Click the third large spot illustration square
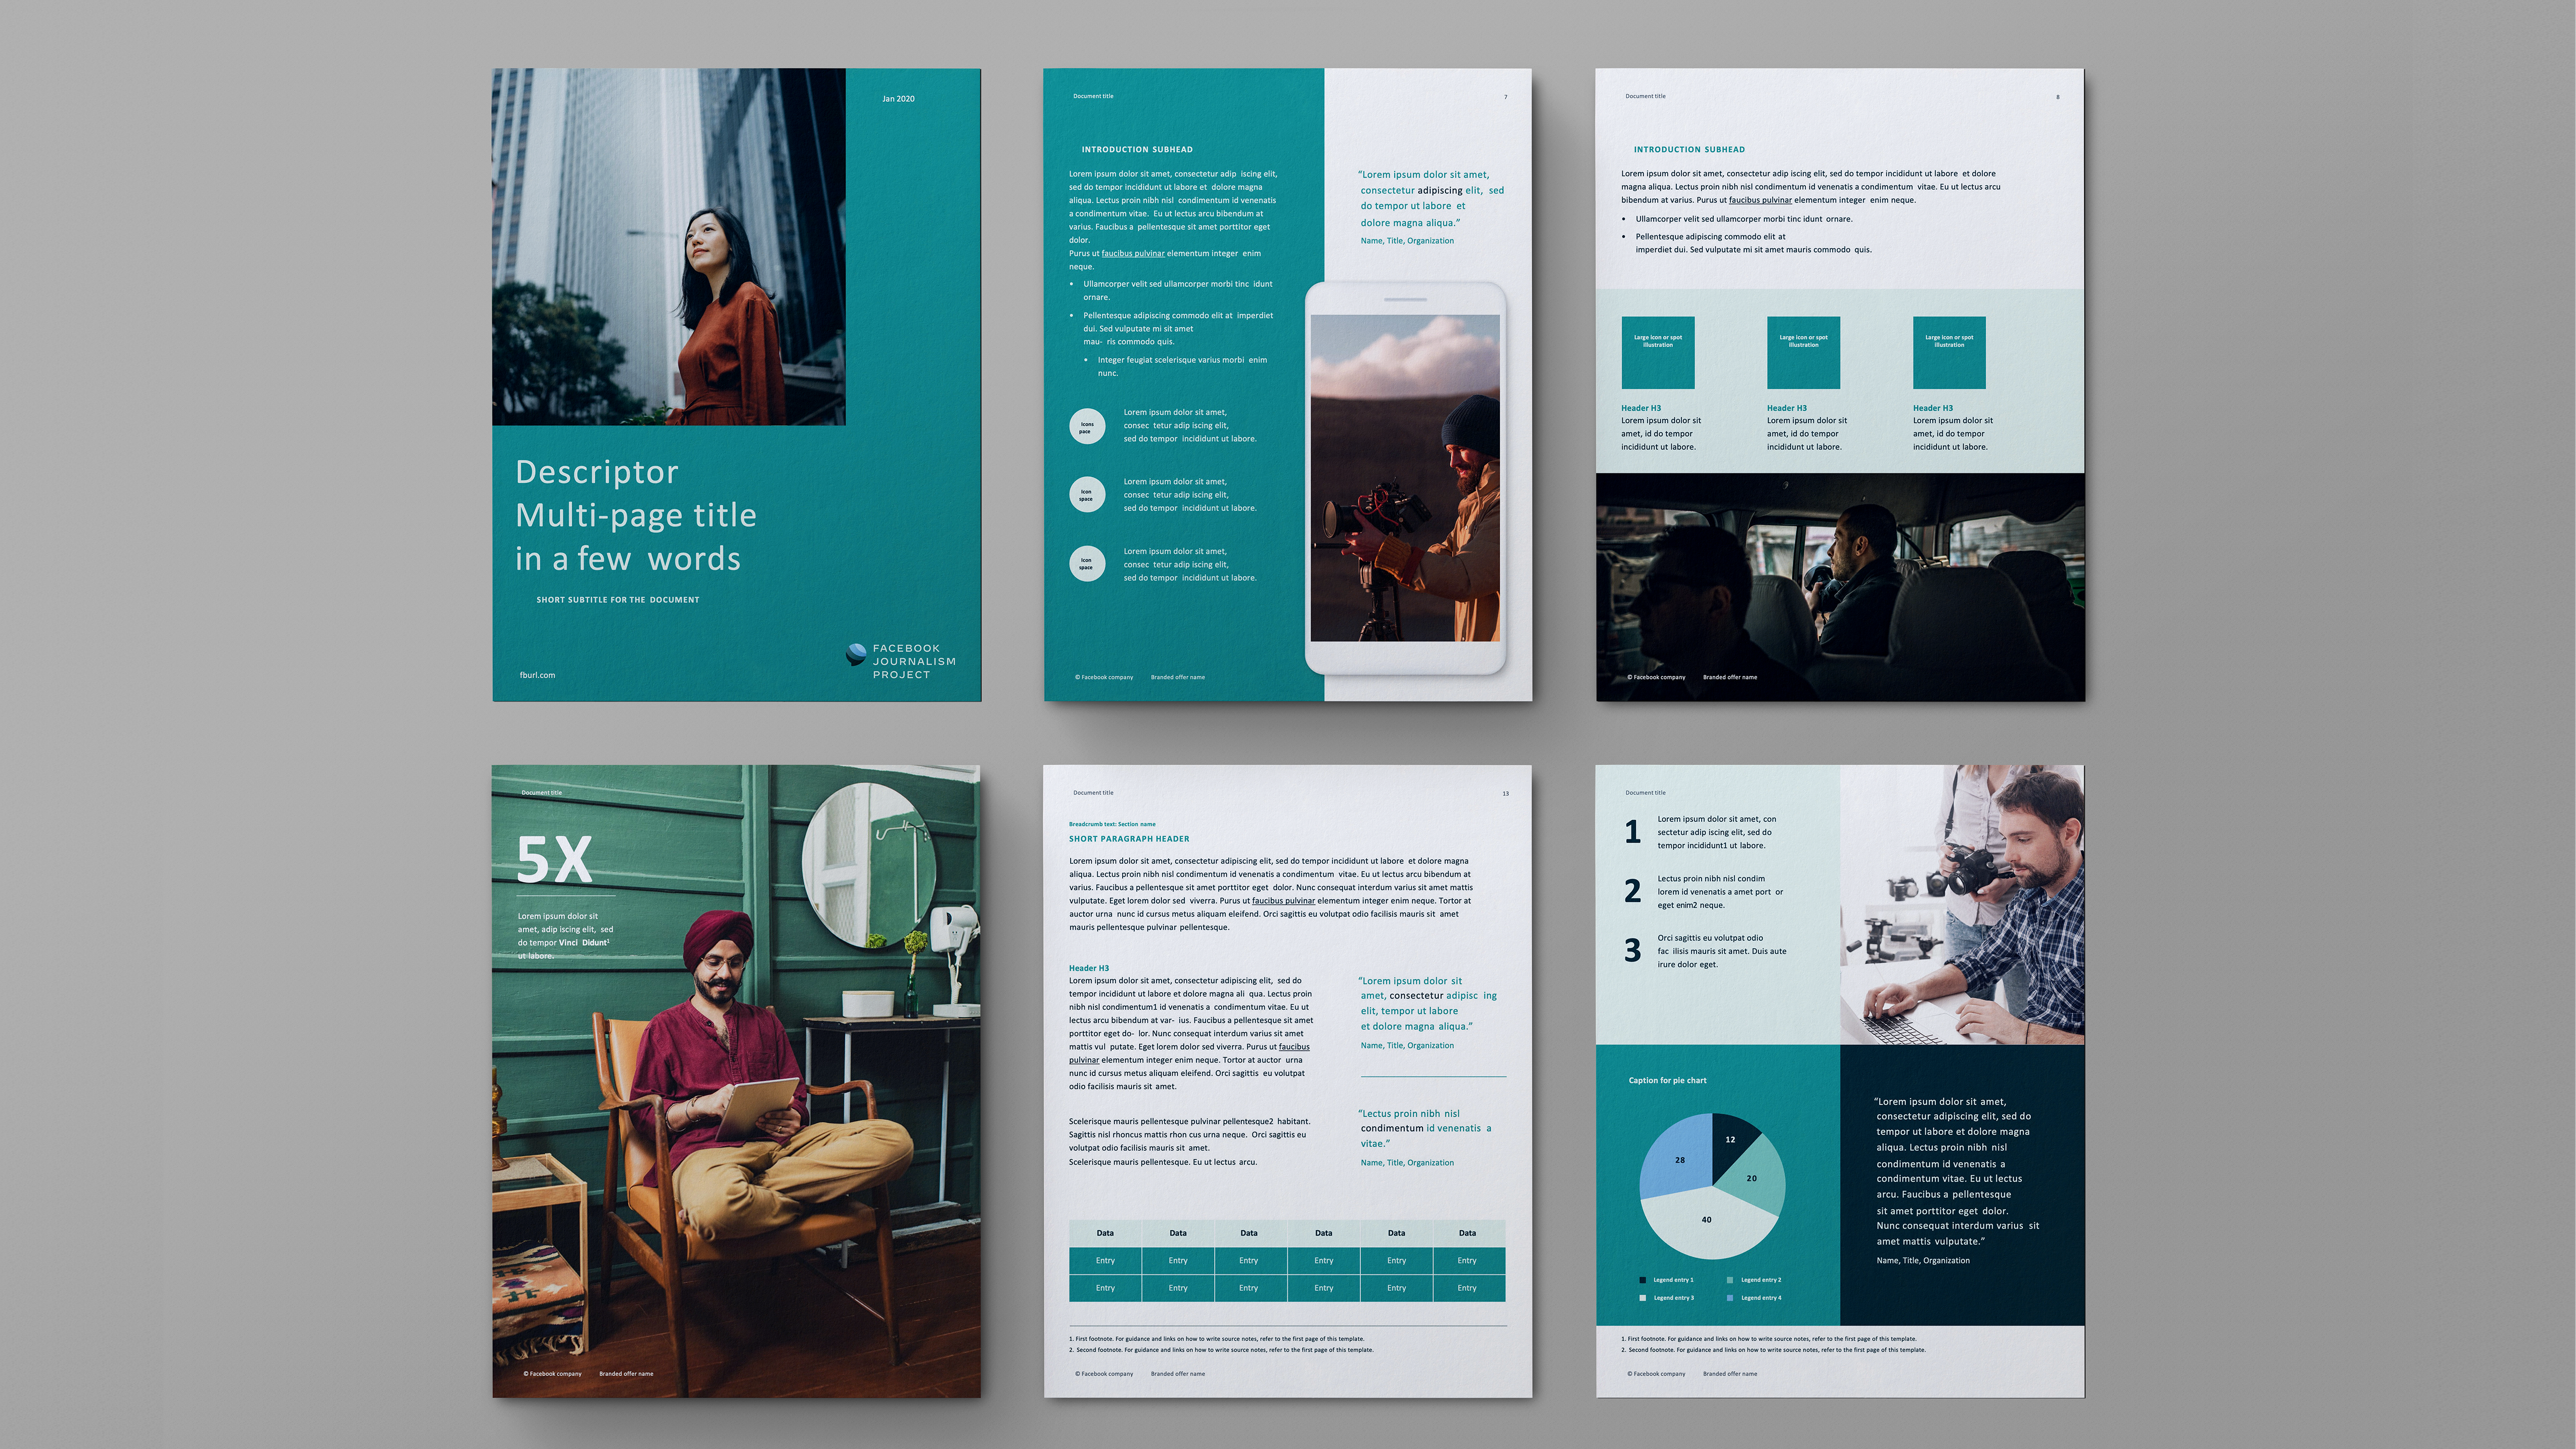The image size is (2576, 1449). [x=1949, y=353]
